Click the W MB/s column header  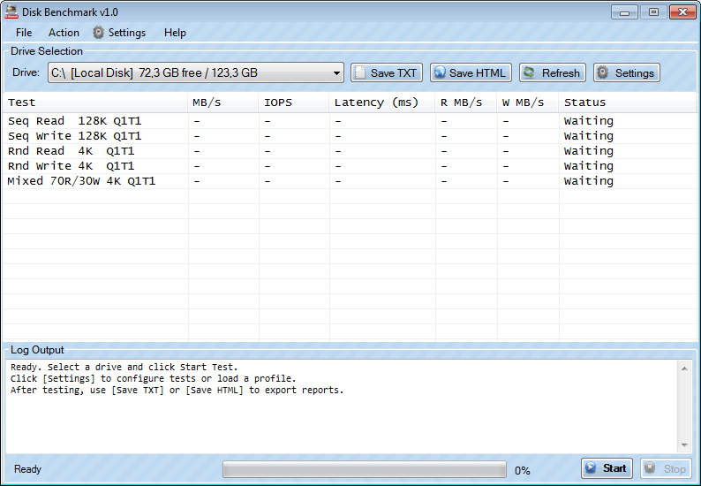(528, 103)
